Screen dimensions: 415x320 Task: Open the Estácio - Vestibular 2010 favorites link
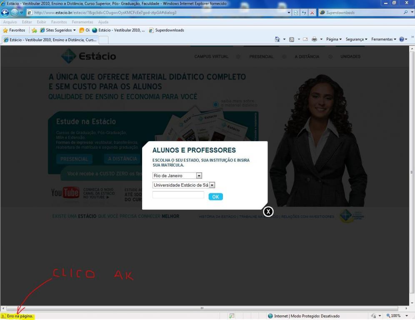(x=119, y=30)
